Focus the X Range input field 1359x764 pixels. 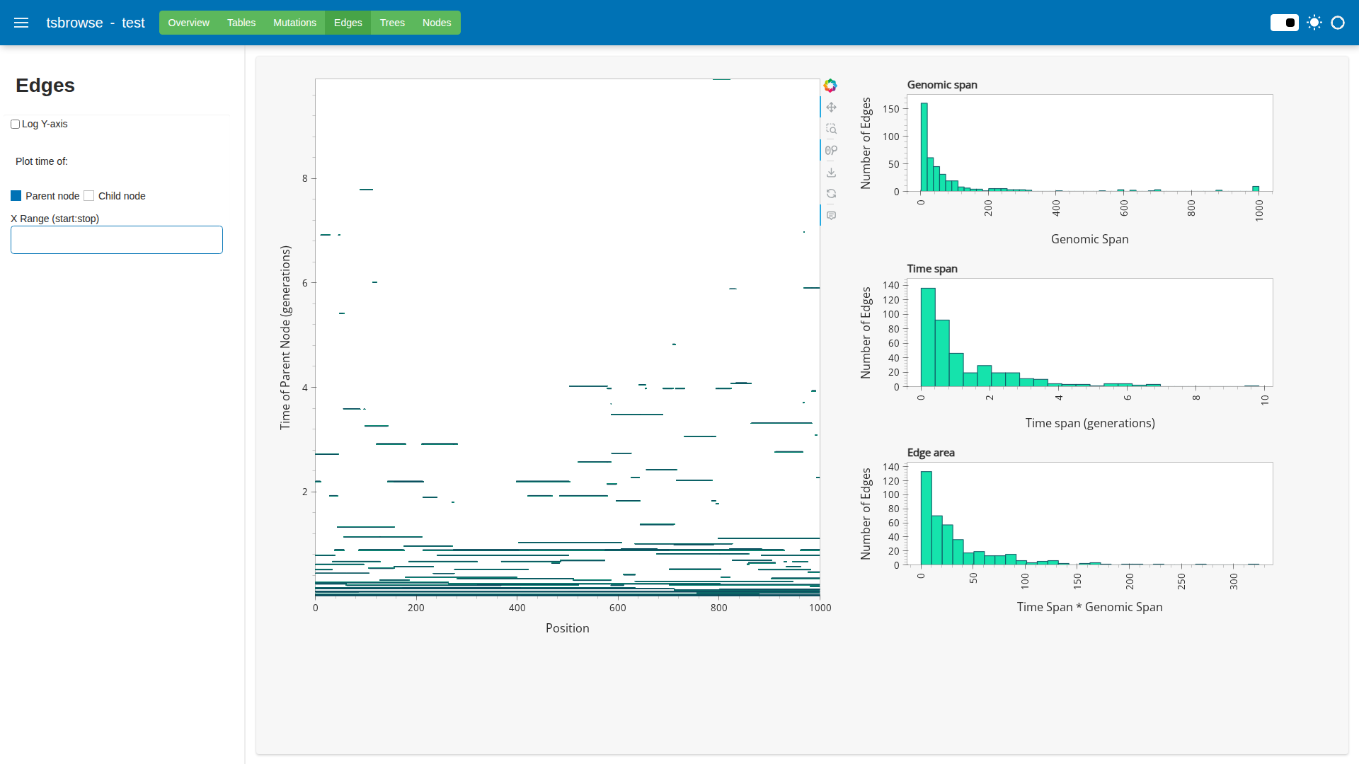tap(117, 240)
